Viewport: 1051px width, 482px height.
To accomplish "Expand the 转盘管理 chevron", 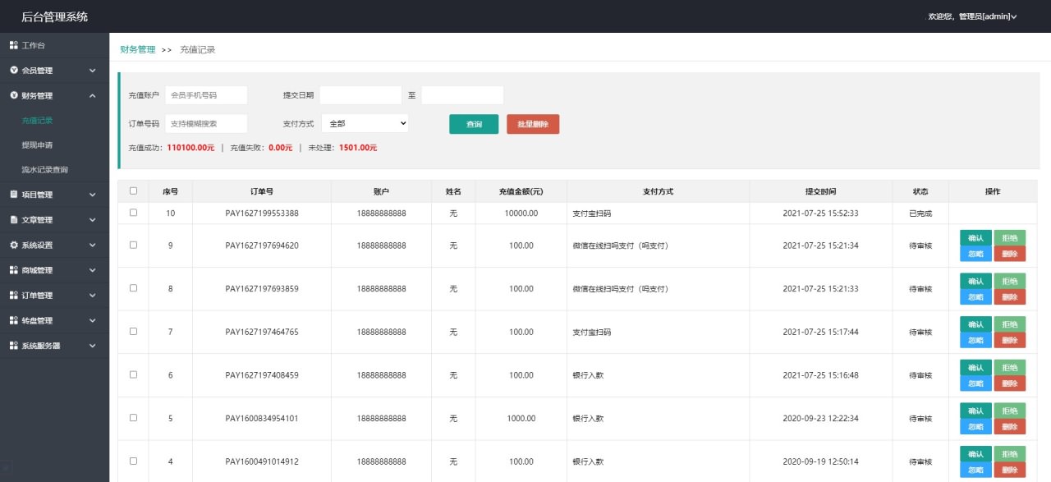I will click(x=93, y=320).
